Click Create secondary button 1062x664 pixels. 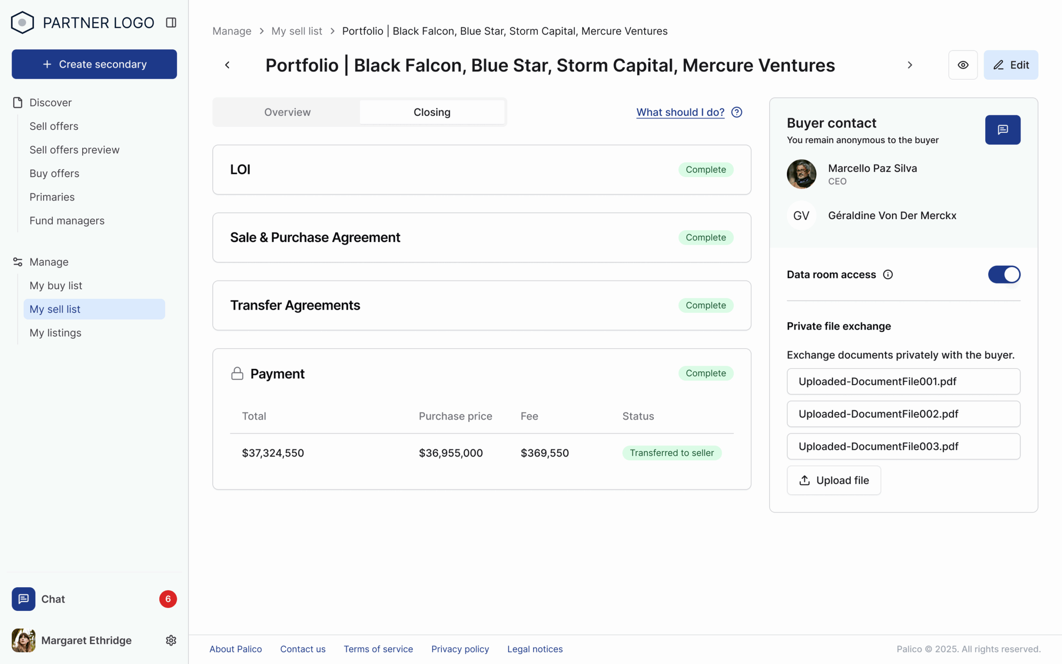point(94,64)
